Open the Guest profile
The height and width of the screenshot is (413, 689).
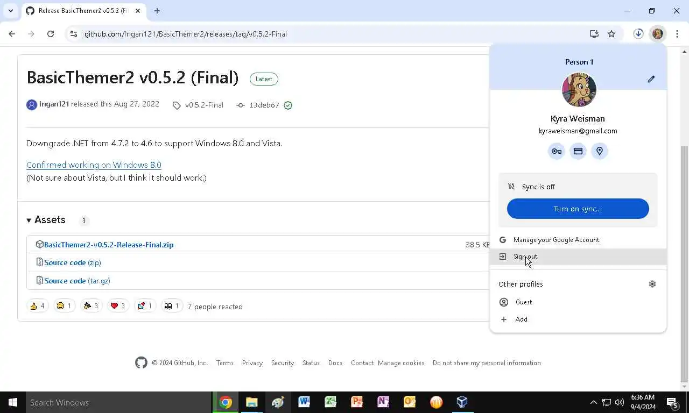(578, 302)
